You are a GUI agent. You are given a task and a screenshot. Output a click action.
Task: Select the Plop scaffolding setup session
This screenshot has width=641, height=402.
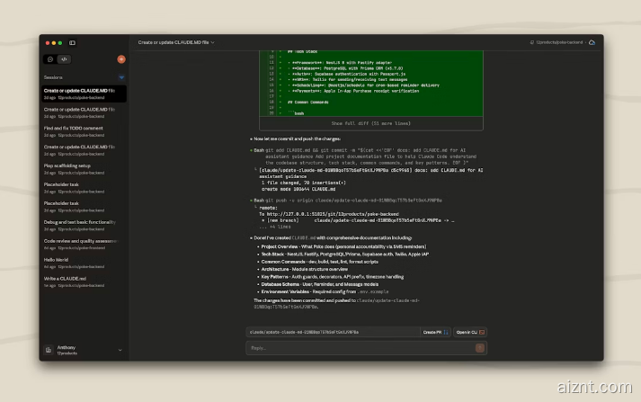point(67,165)
